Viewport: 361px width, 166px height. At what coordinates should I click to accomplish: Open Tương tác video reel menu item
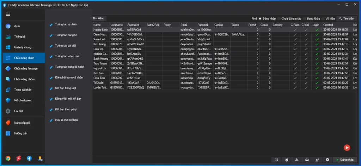click(67, 56)
